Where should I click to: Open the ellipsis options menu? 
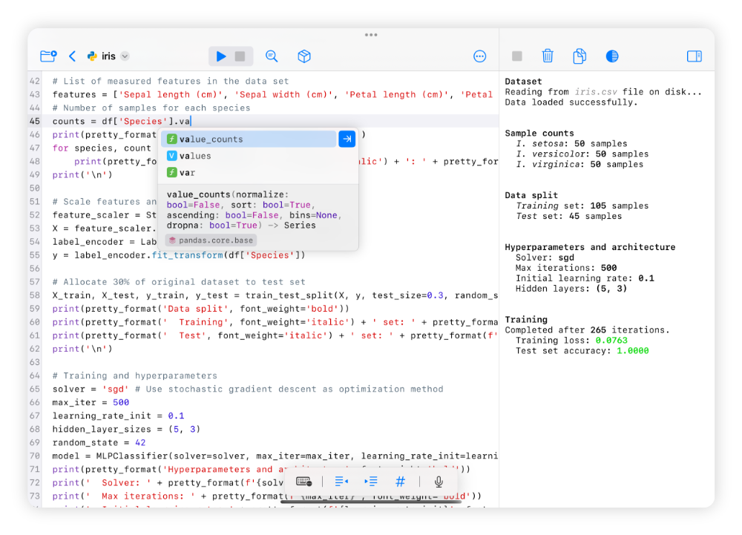(479, 56)
